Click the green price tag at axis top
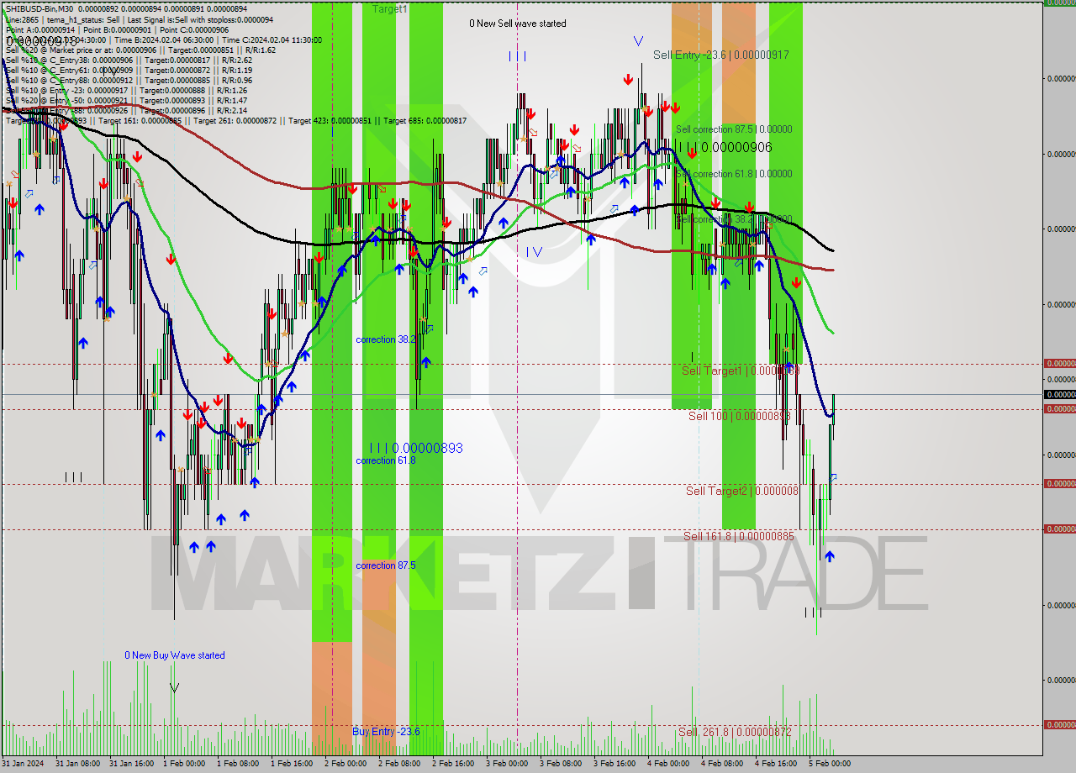 1059,3
